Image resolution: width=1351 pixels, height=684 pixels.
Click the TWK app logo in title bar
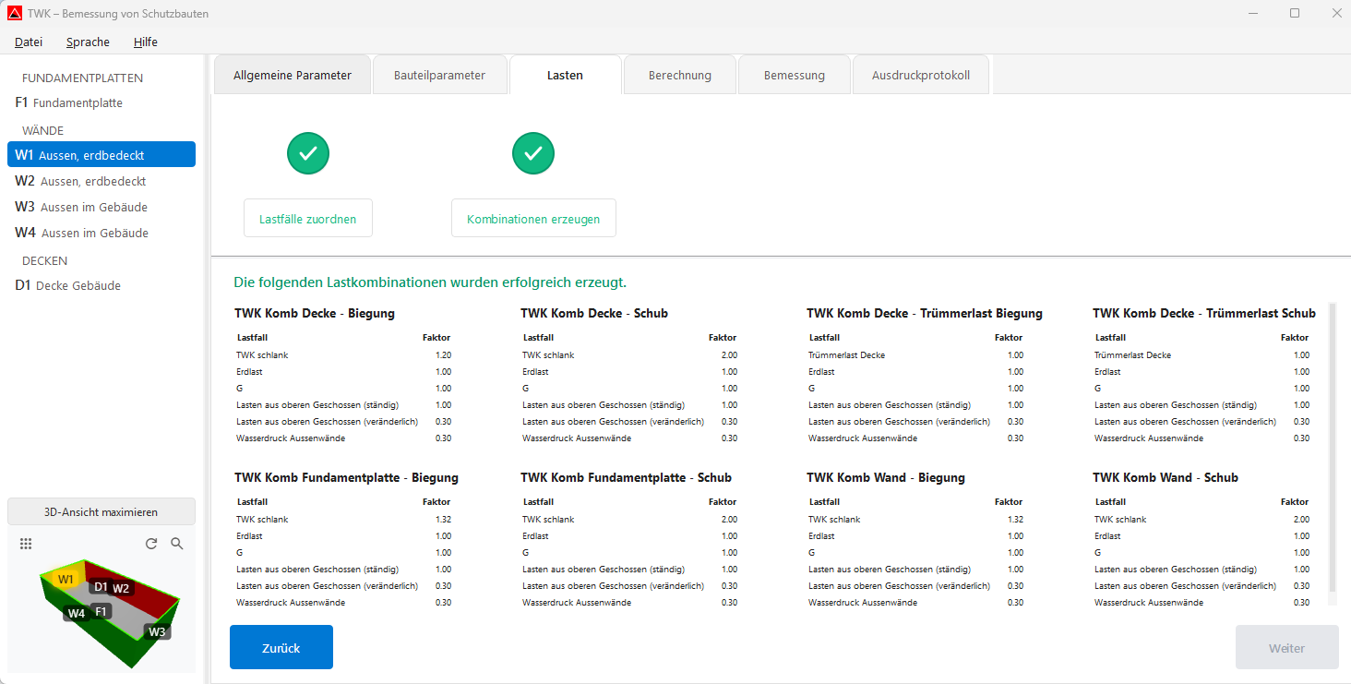click(14, 13)
